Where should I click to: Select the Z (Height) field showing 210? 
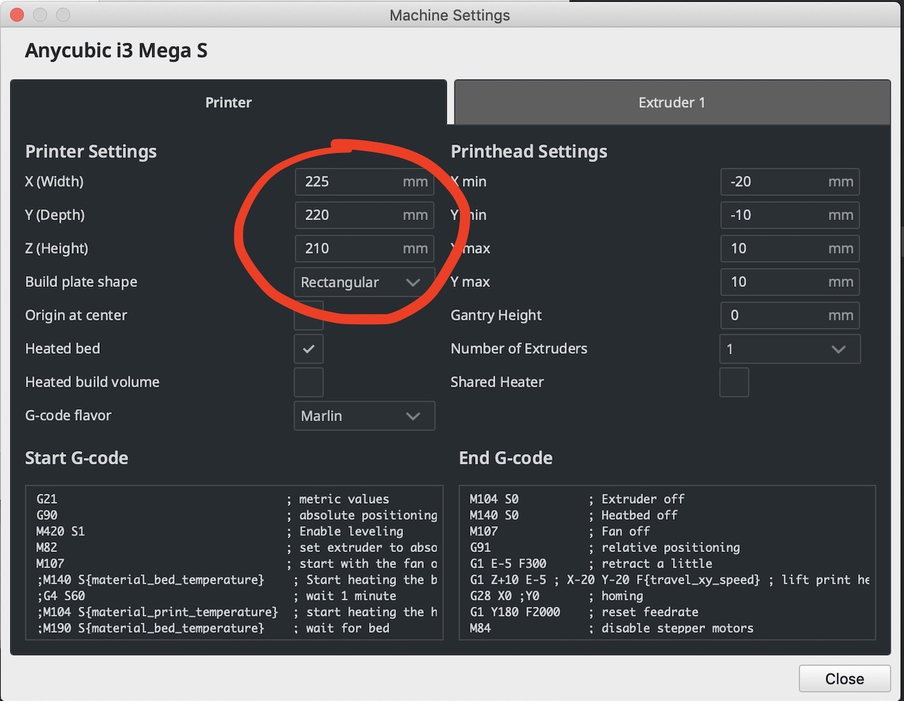point(364,249)
